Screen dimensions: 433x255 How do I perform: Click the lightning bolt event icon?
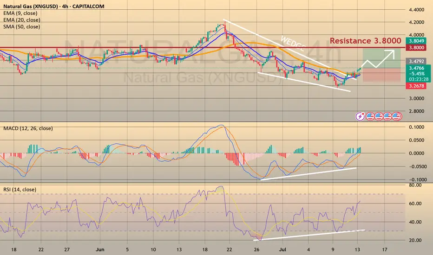tap(360, 117)
